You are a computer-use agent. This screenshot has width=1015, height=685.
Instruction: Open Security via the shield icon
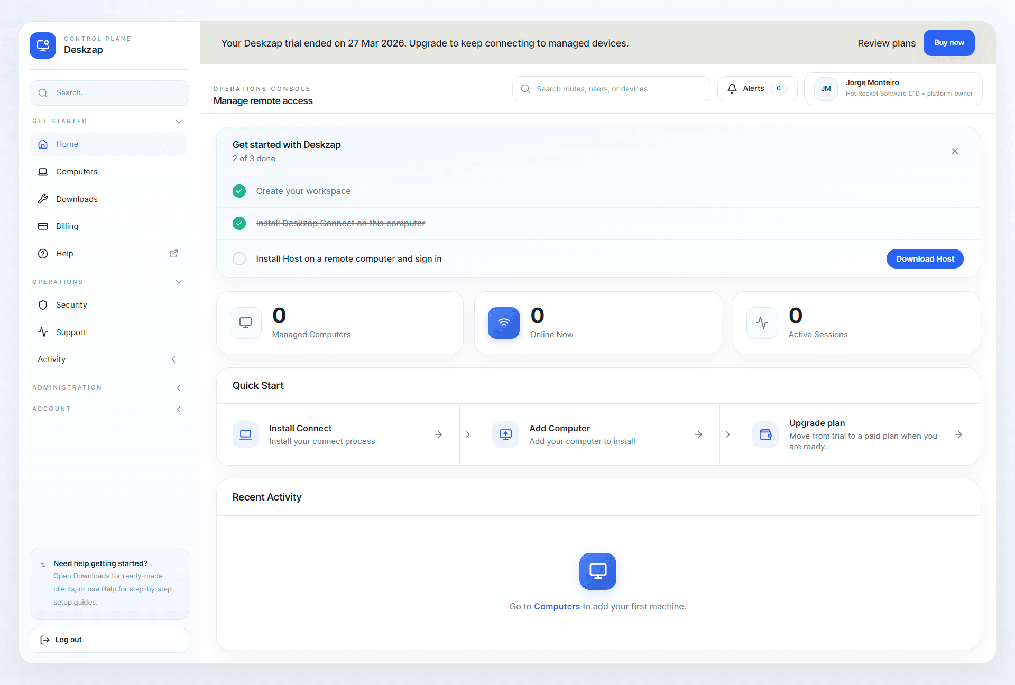click(x=43, y=305)
